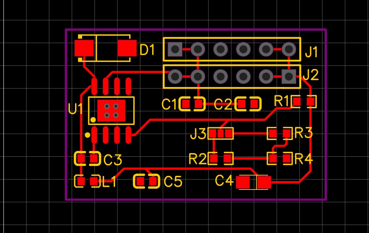
Task: Click the right pad of diode D1
Action: pyautogui.click(x=127, y=48)
